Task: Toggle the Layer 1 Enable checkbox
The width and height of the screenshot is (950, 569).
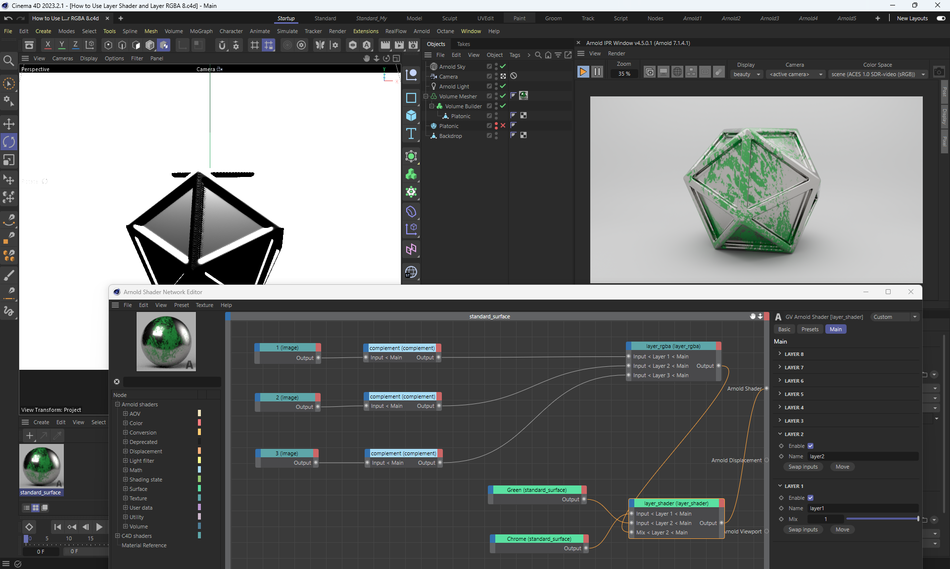Action: click(810, 498)
